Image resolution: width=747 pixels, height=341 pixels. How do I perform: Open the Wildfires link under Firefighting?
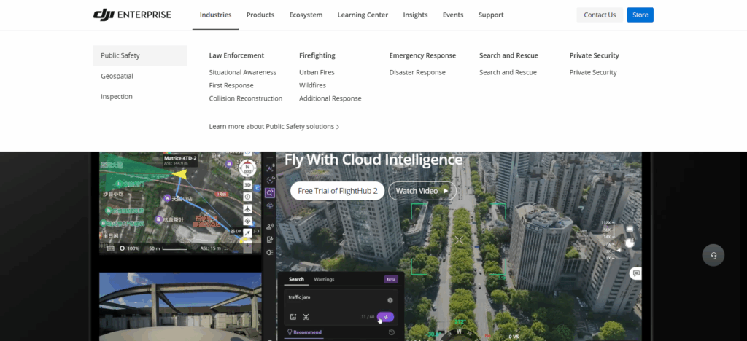pos(312,85)
